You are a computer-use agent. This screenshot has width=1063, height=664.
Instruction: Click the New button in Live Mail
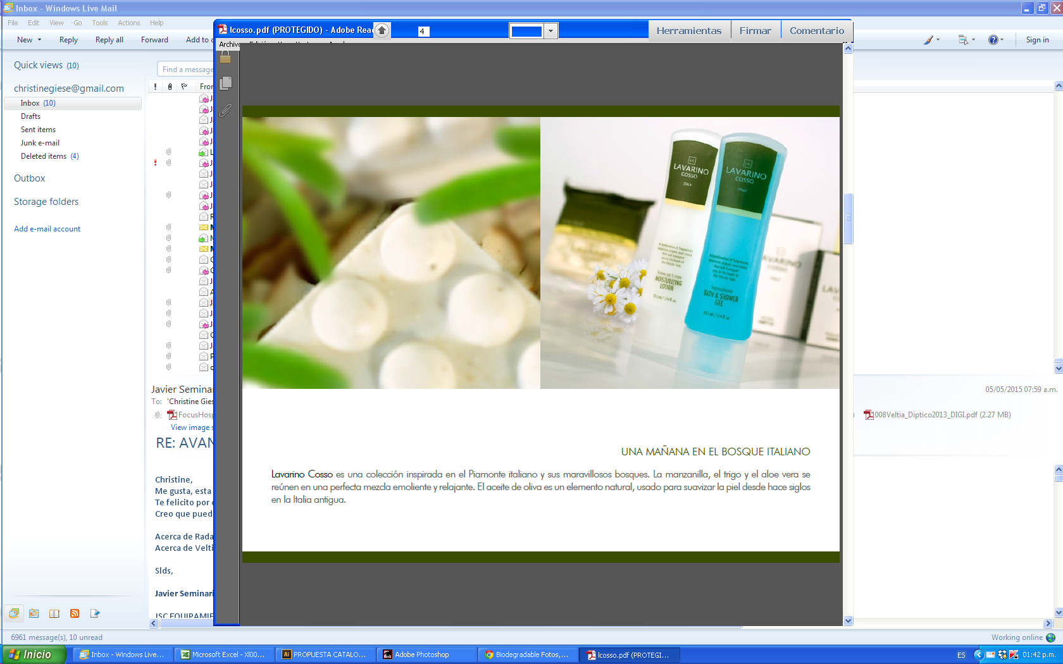point(25,40)
